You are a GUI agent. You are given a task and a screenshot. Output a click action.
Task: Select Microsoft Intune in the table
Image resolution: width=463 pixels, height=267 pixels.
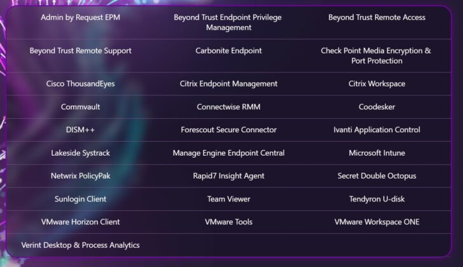tap(377, 153)
